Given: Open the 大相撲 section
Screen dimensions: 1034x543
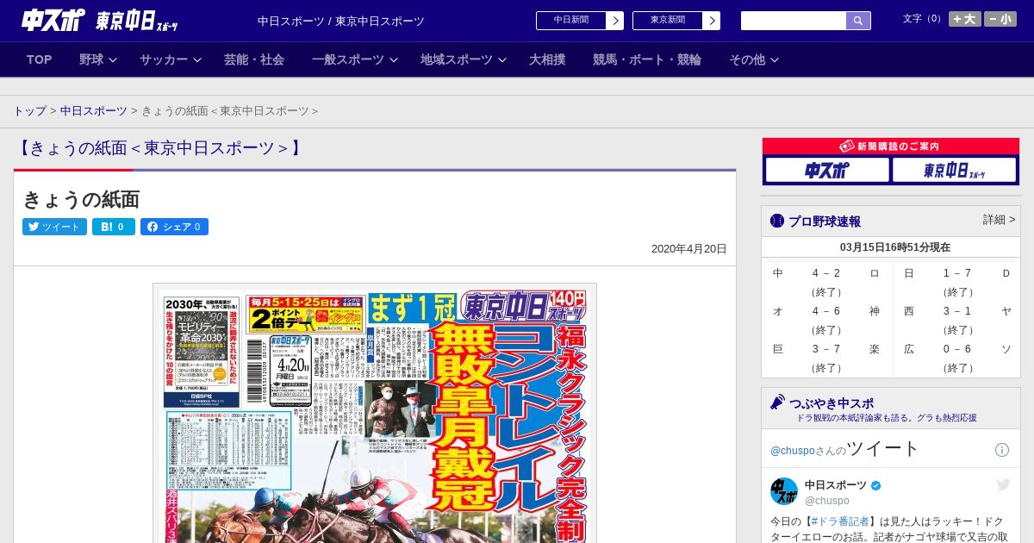Looking at the screenshot, I should [x=547, y=59].
